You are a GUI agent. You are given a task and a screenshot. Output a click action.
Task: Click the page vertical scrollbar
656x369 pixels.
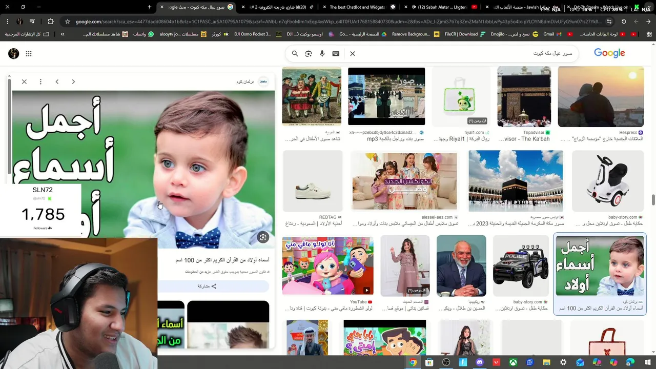coord(653,200)
